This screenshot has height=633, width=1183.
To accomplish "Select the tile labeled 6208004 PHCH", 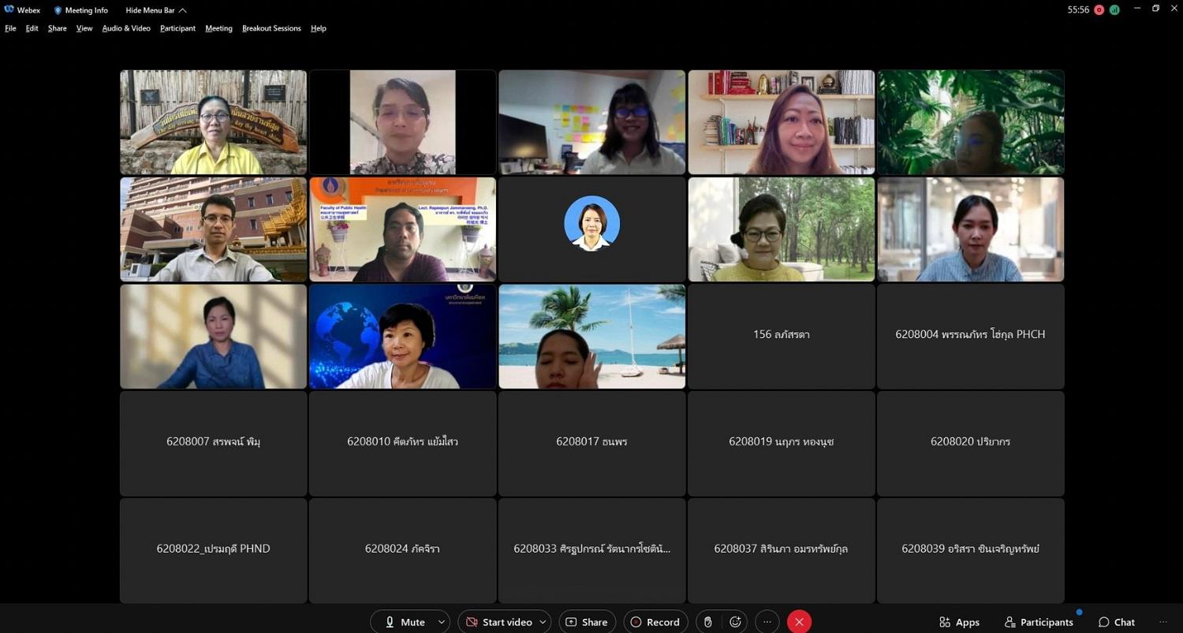I will tap(971, 337).
